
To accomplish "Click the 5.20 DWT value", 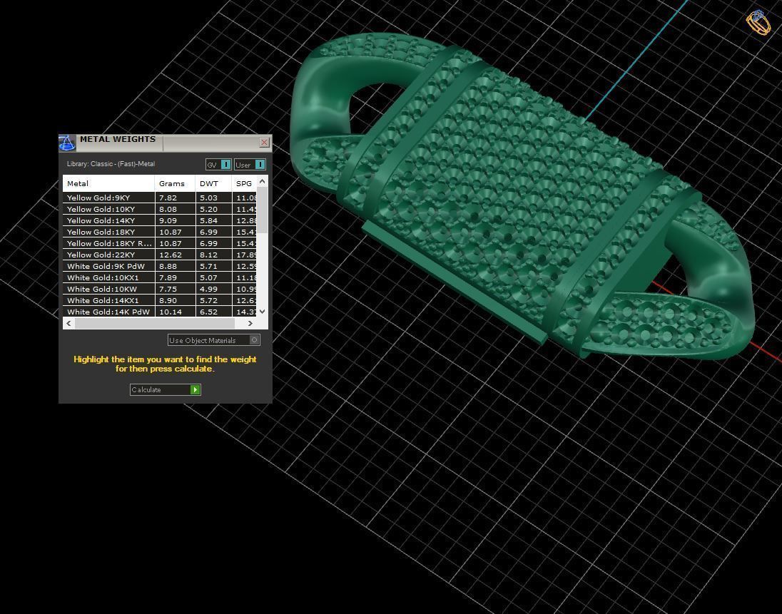I will (x=208, y=210).
